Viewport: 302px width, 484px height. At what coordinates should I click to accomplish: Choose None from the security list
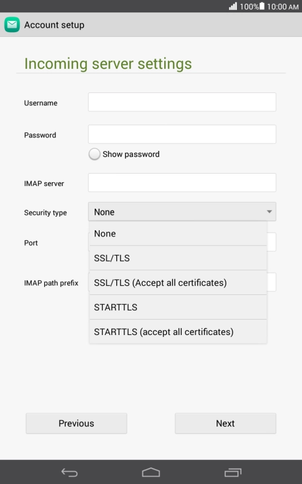178,233
